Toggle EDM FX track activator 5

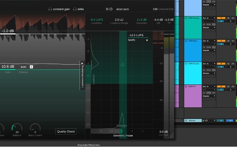221,87
